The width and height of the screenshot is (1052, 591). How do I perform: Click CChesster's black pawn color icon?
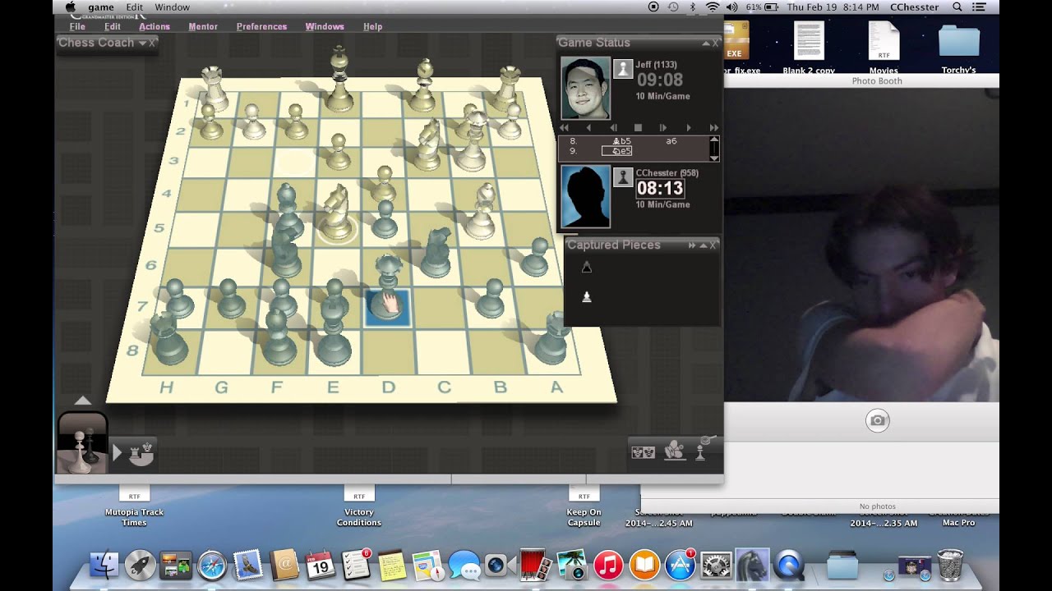623,177
